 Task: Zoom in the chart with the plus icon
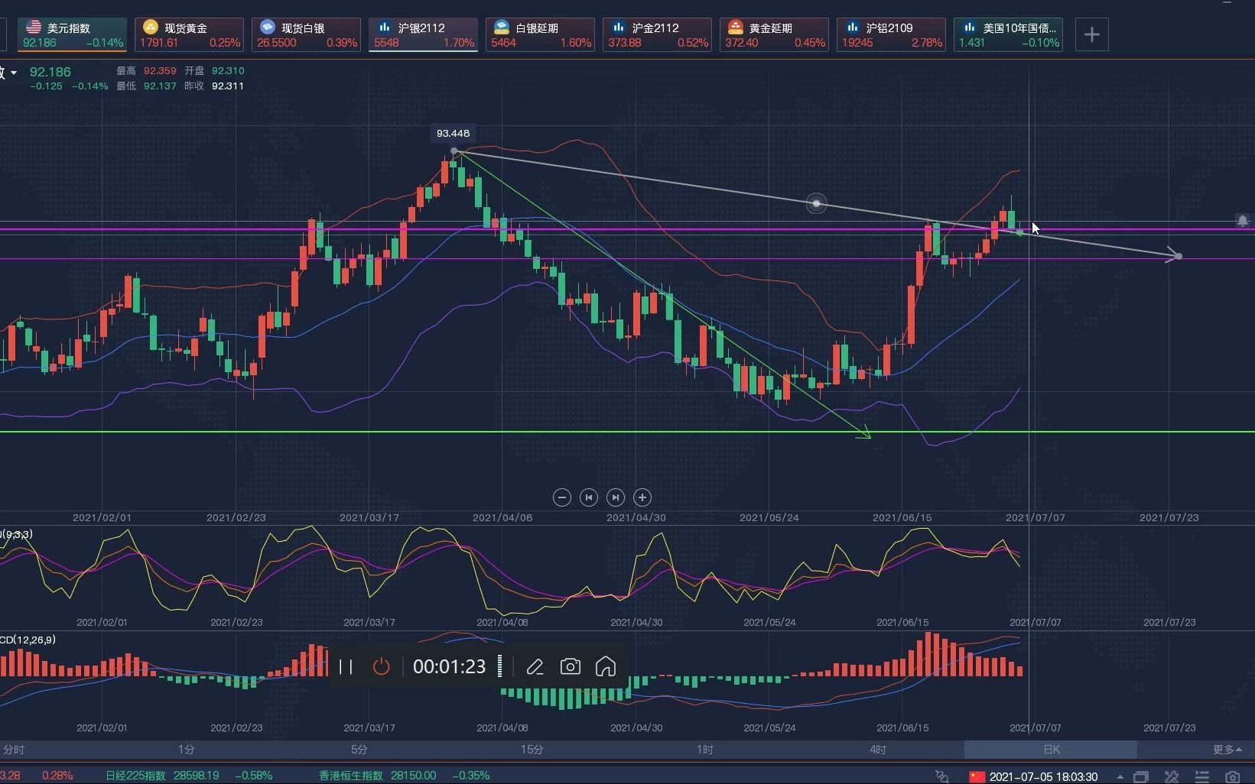[x=642, y=497]
